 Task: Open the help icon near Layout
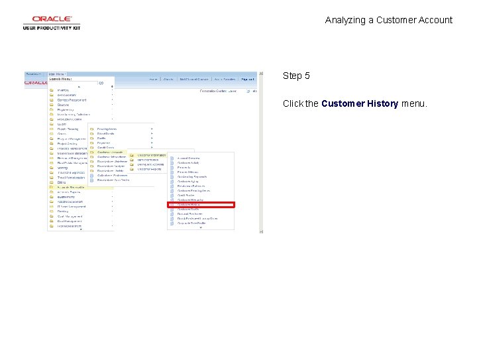[x=248, y=91]
